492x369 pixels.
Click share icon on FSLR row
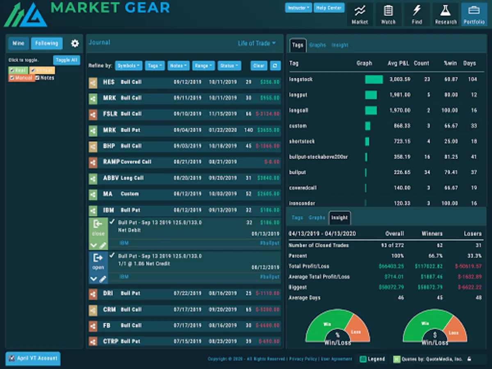(x=93, y=114)
